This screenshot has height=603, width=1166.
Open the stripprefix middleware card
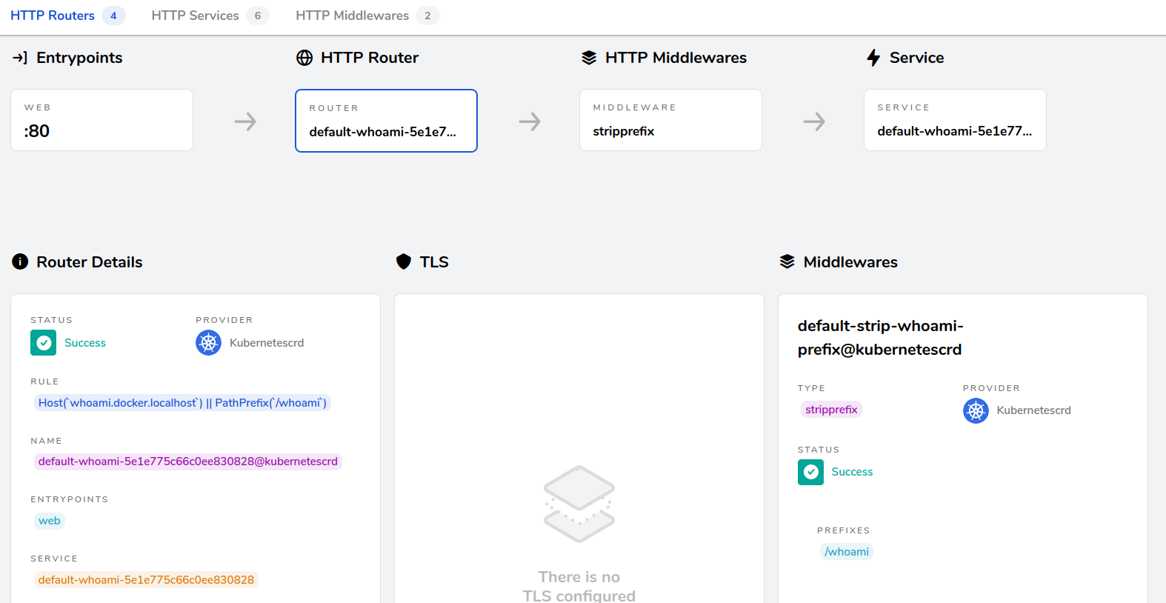[x=670, y=120]
